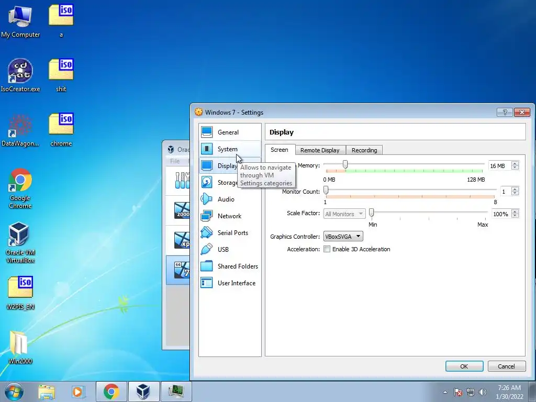Click the Scale Factor spinner arrows

515,214
